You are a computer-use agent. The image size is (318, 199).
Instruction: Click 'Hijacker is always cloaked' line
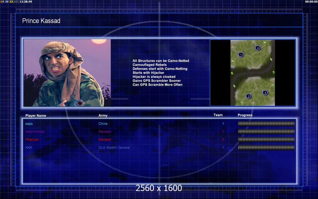click(x=154, y=77)
